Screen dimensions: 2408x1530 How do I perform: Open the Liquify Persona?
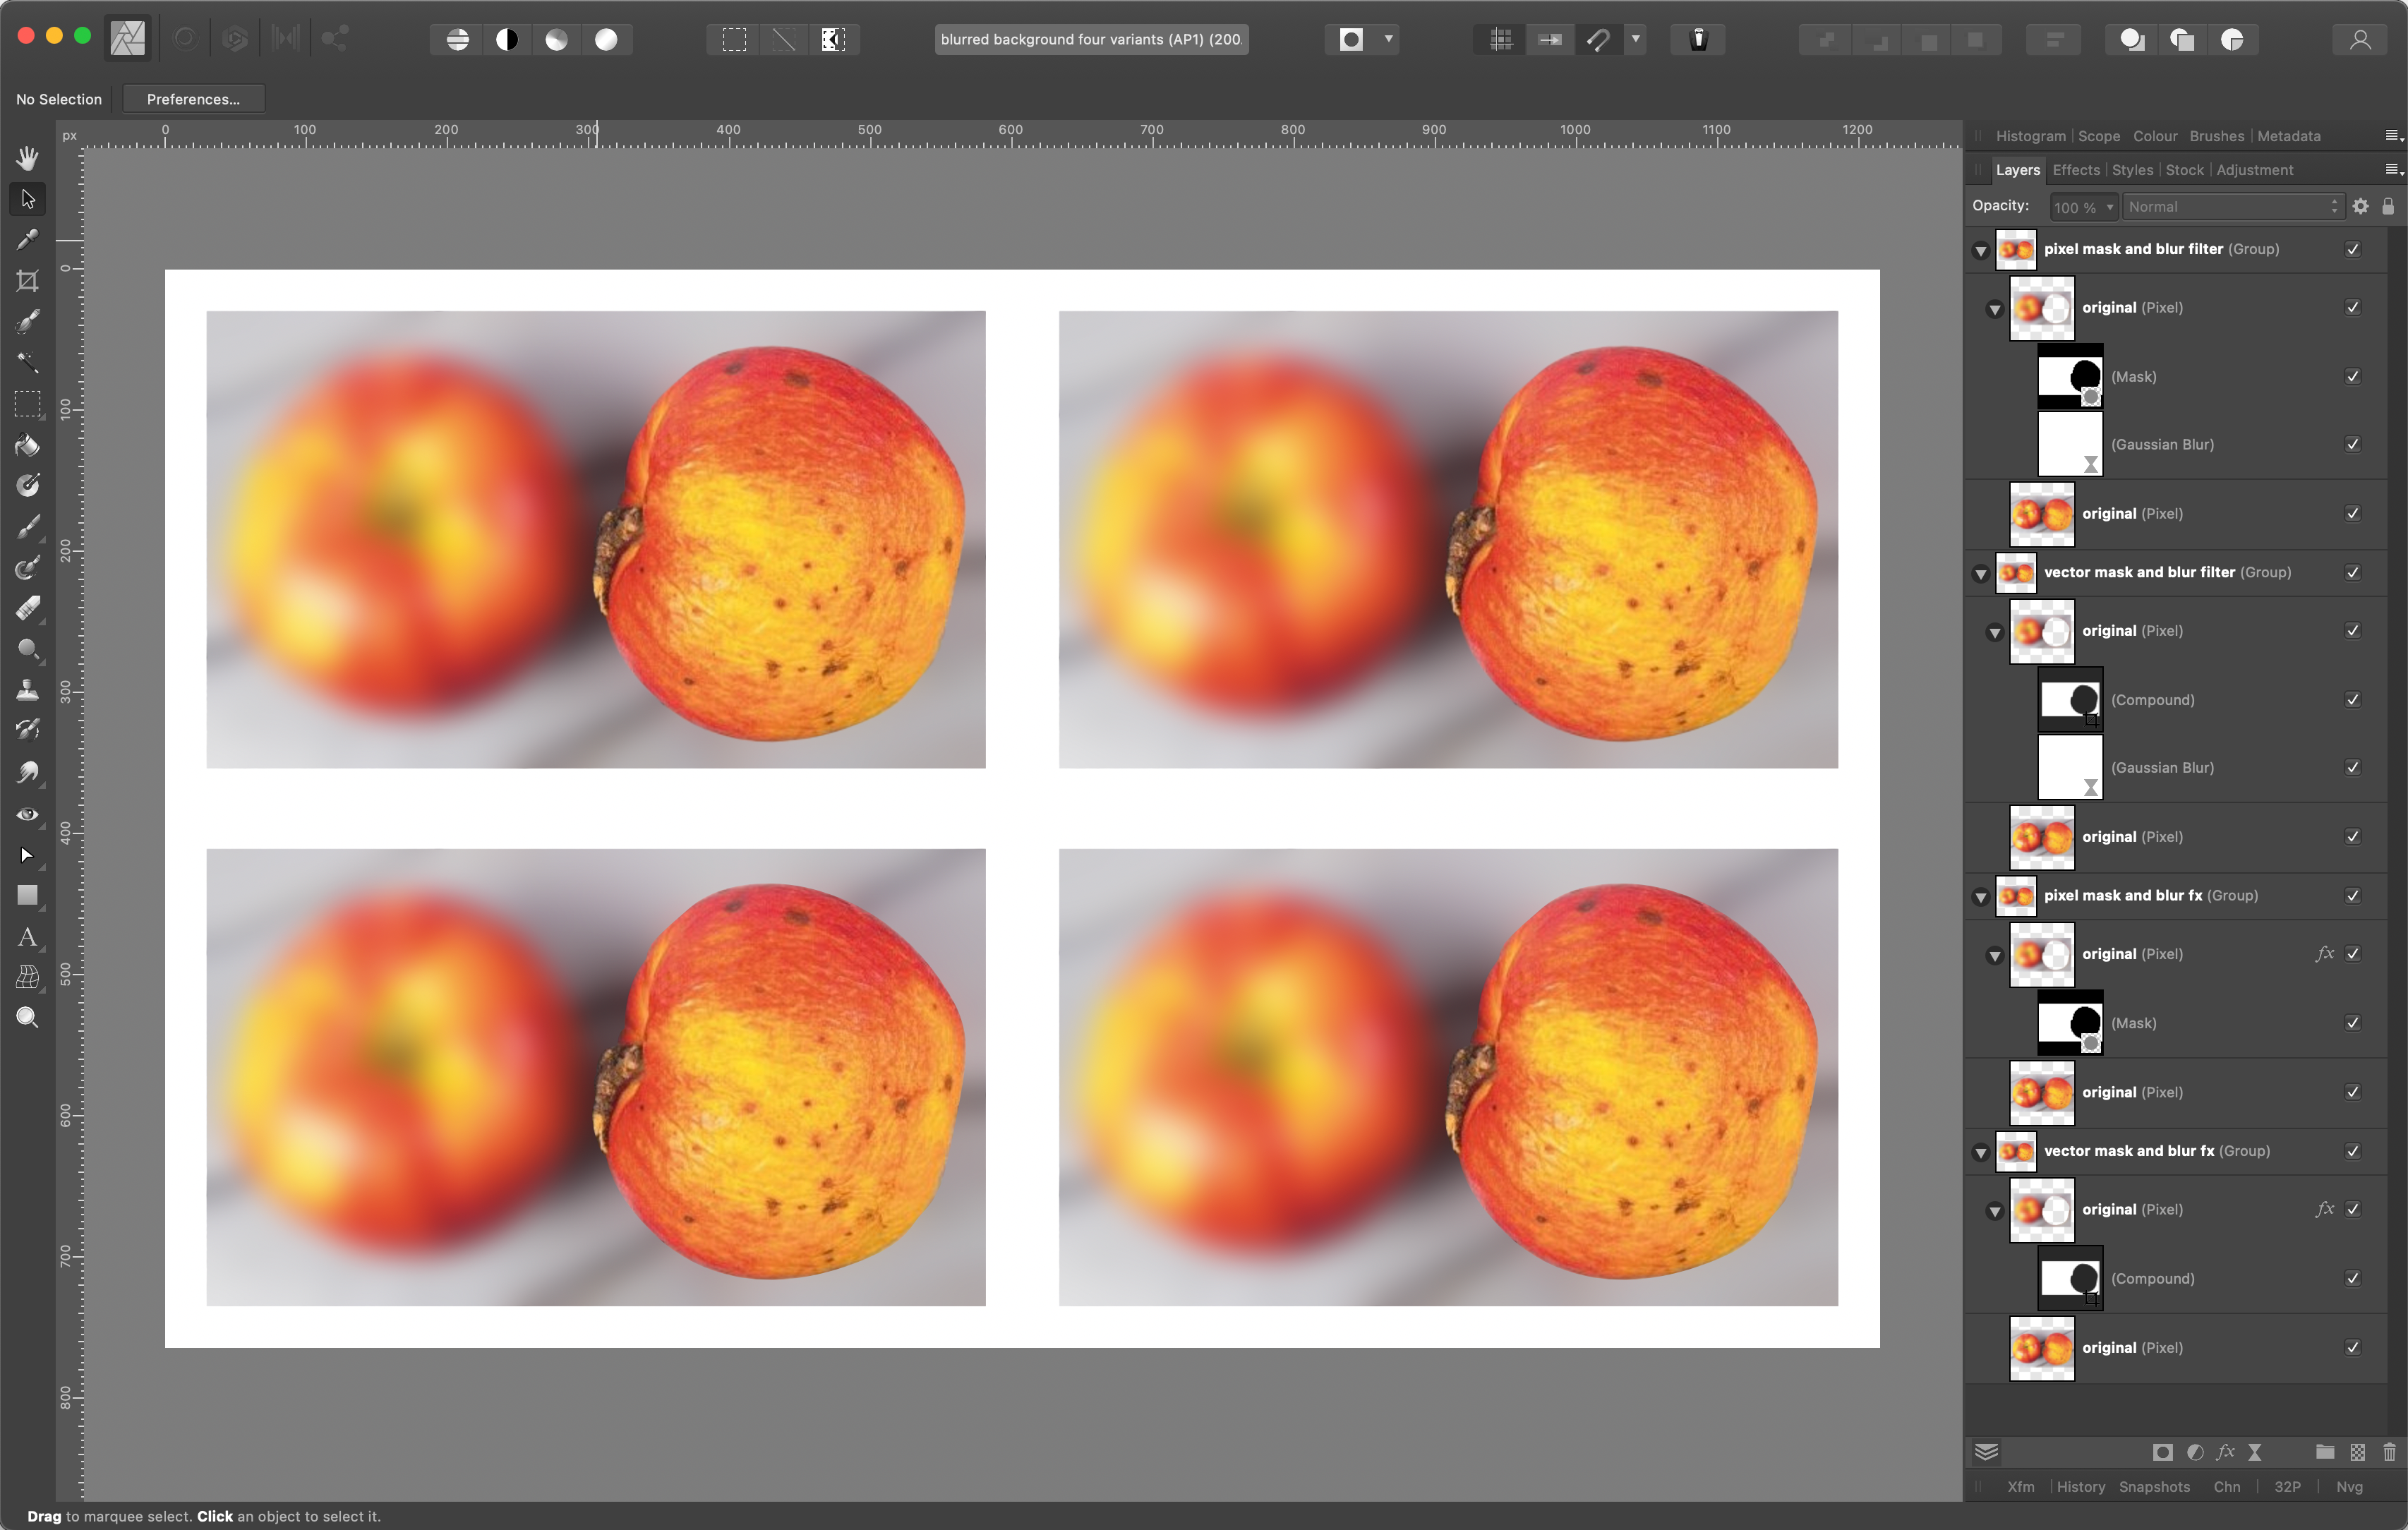pos(185,39)
